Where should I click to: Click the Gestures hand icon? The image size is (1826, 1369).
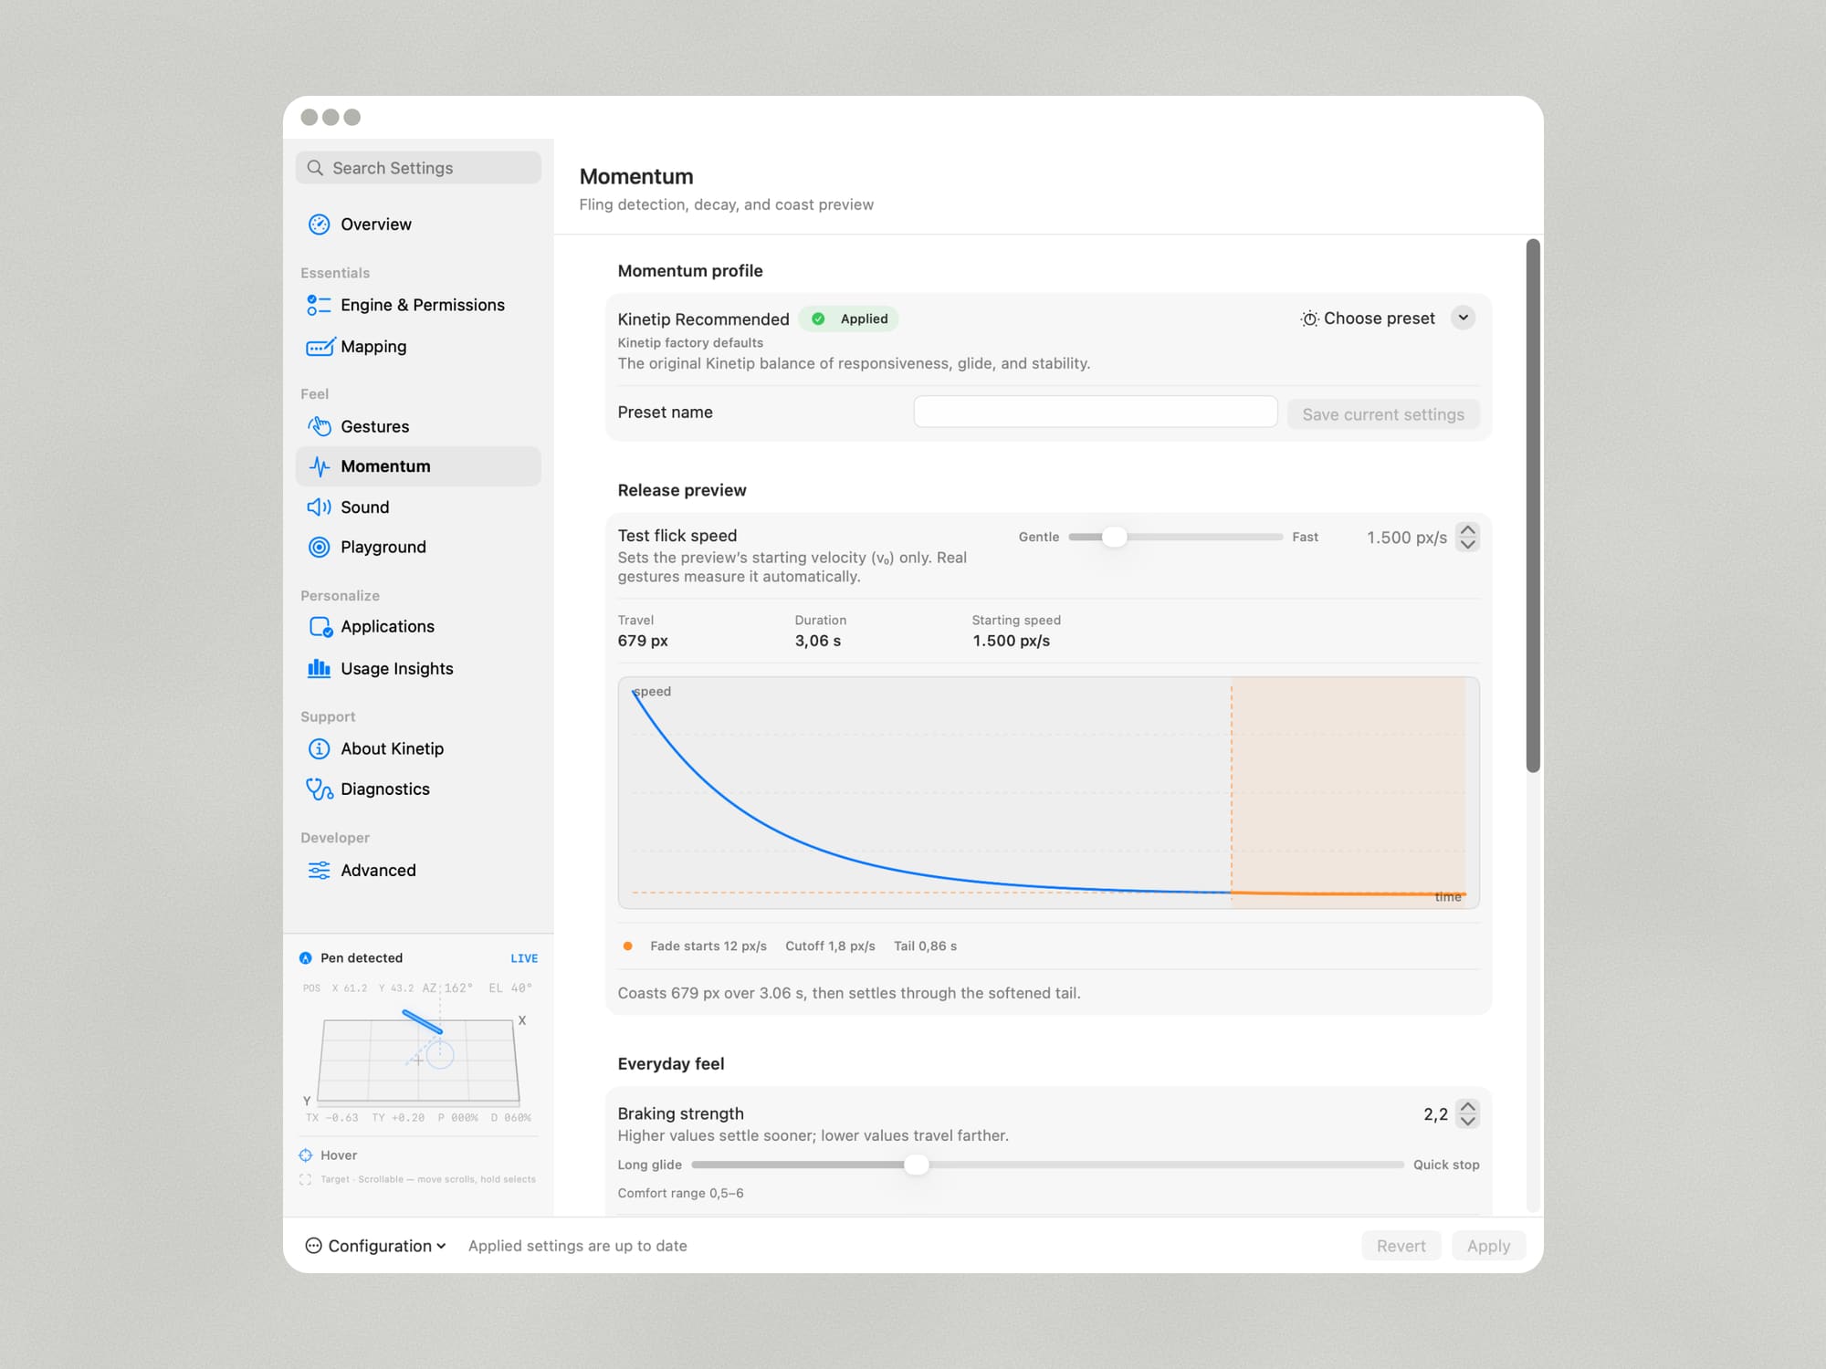319,426
